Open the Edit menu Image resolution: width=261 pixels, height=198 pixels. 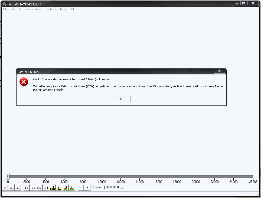[x=13, y=9]
